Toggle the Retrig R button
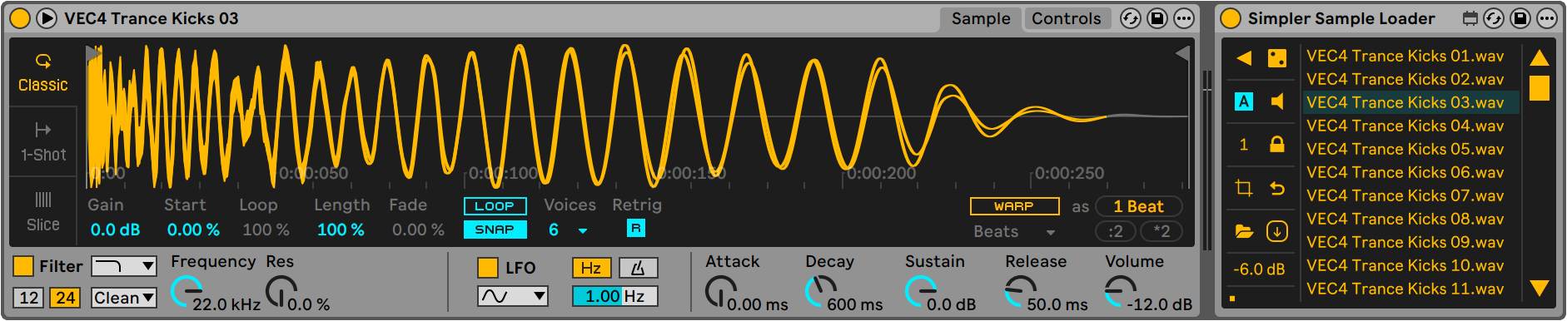Viewport: 1567px width, 321px height. [x=636, y=228]
